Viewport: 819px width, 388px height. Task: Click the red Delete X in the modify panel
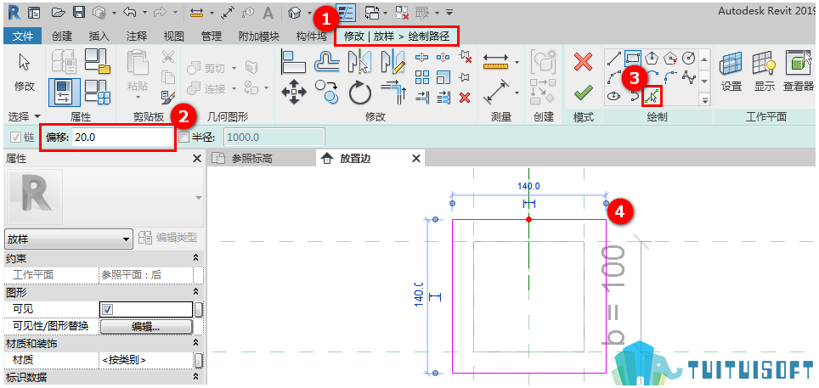click(465, 97)
